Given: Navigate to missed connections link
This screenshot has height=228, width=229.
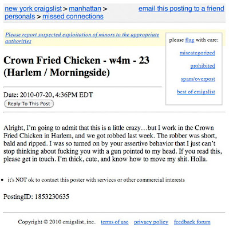Looking at the screenshot, I should pyautogui.click(x=73, y=17).
